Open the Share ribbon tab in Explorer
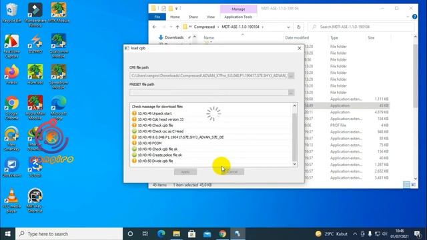 193,17
